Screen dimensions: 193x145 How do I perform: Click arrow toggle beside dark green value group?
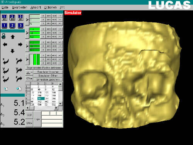(27, 46)
